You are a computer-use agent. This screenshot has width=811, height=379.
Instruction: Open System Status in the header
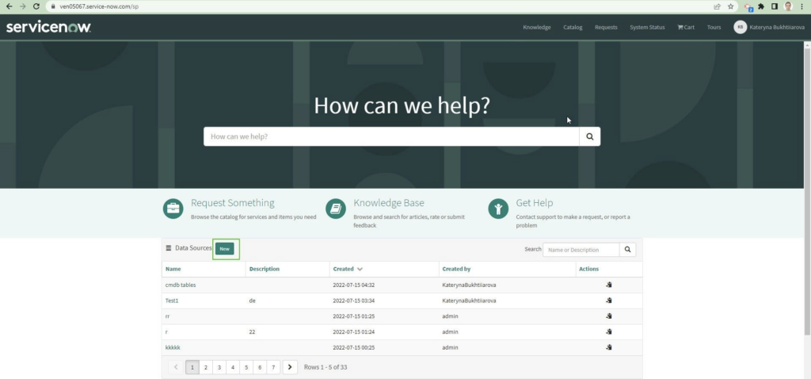point(647,28)
